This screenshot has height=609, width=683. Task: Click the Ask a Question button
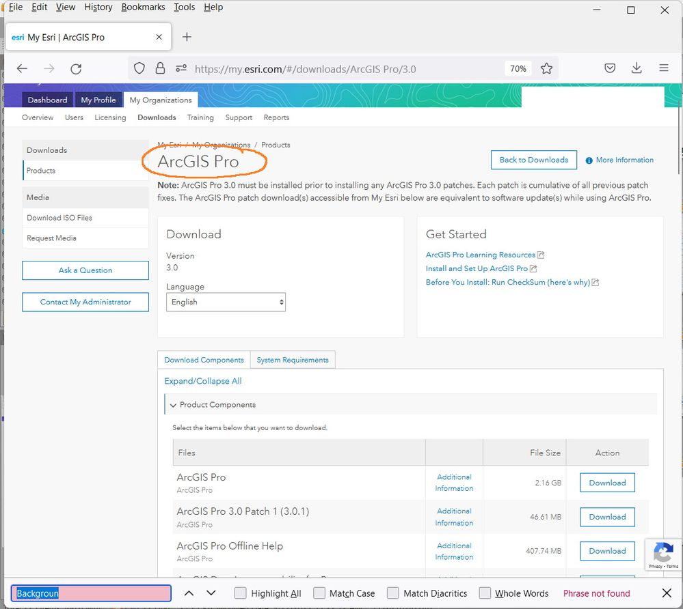coord(85,270)
